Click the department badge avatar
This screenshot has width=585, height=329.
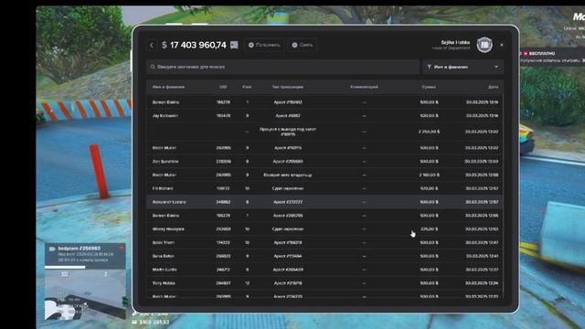point(484,45)
